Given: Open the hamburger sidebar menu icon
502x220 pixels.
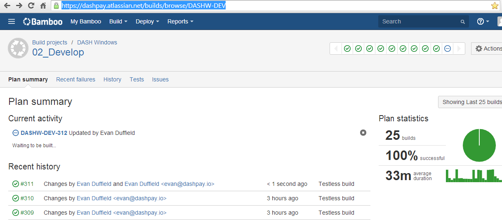Looking at the screenshot, I should 12,21.
